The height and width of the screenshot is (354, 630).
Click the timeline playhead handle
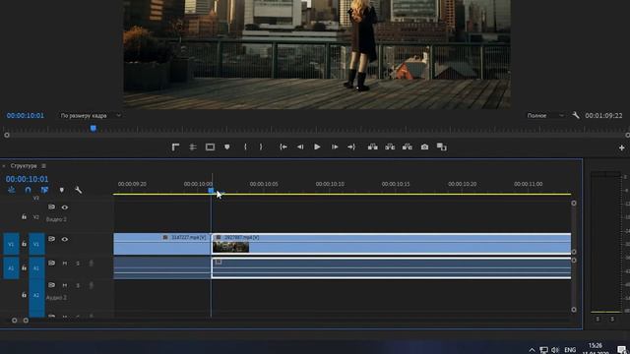click(212, 190)
